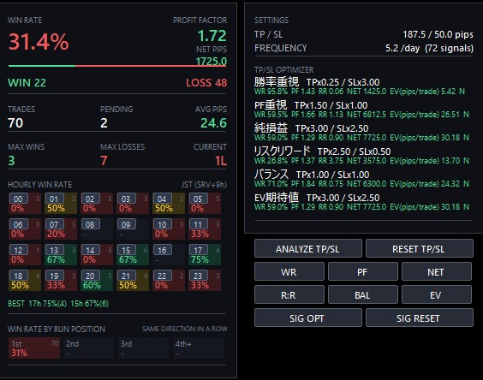Select the PF optimizer button
Screen dimensions: 483x380
point(362,271)
